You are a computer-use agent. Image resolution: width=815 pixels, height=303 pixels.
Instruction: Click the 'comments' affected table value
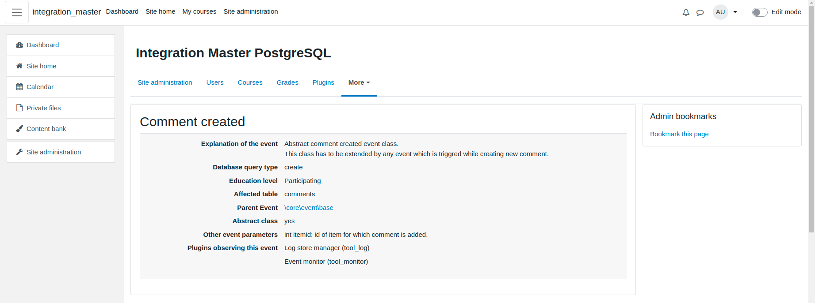tap(299, 194)
